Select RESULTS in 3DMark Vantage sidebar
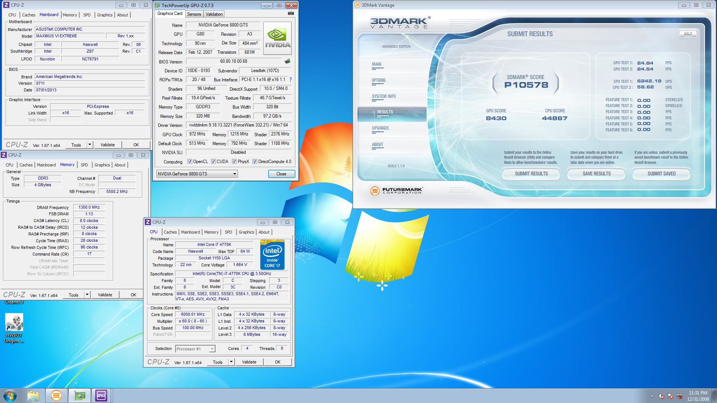Screen dimensions: 717x403 click(392, 114)
